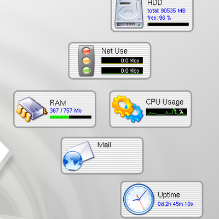Image resolution: width=219 pixels, height=219 pixels.
Task: Click the CPU usage graph showing 1 %
Action: pos(166,112)
